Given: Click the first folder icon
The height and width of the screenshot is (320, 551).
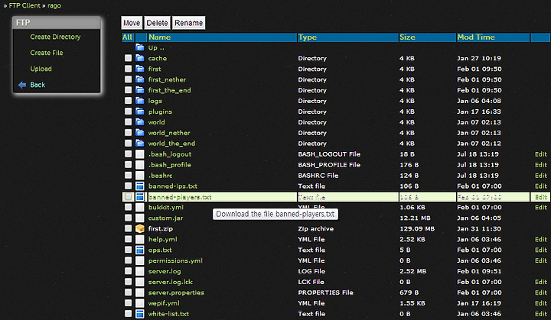Looking at the screenshot, I should click(140, 69).
